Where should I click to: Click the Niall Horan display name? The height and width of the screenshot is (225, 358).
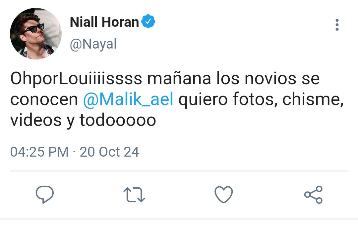point(104,22)
